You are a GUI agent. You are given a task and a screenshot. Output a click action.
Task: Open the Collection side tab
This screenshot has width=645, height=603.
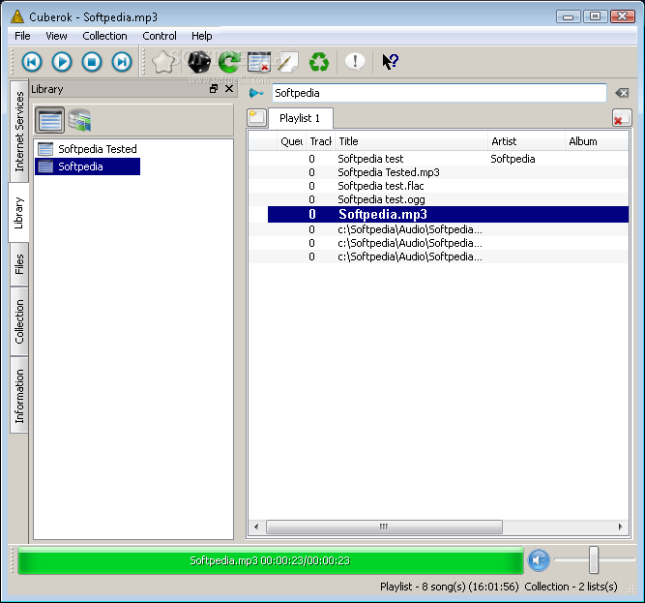[x=19, y=321]
